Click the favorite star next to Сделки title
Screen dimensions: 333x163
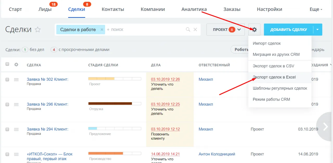(38, 30)
